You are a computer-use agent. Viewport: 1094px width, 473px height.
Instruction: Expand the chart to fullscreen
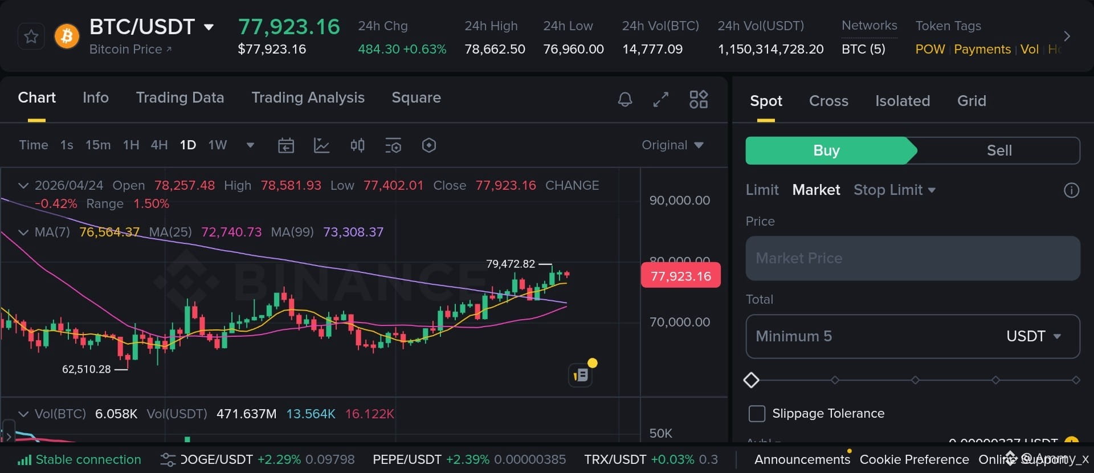pos(661,100)
